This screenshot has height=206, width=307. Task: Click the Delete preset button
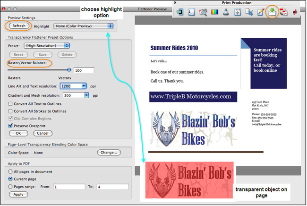click(67, 55)
